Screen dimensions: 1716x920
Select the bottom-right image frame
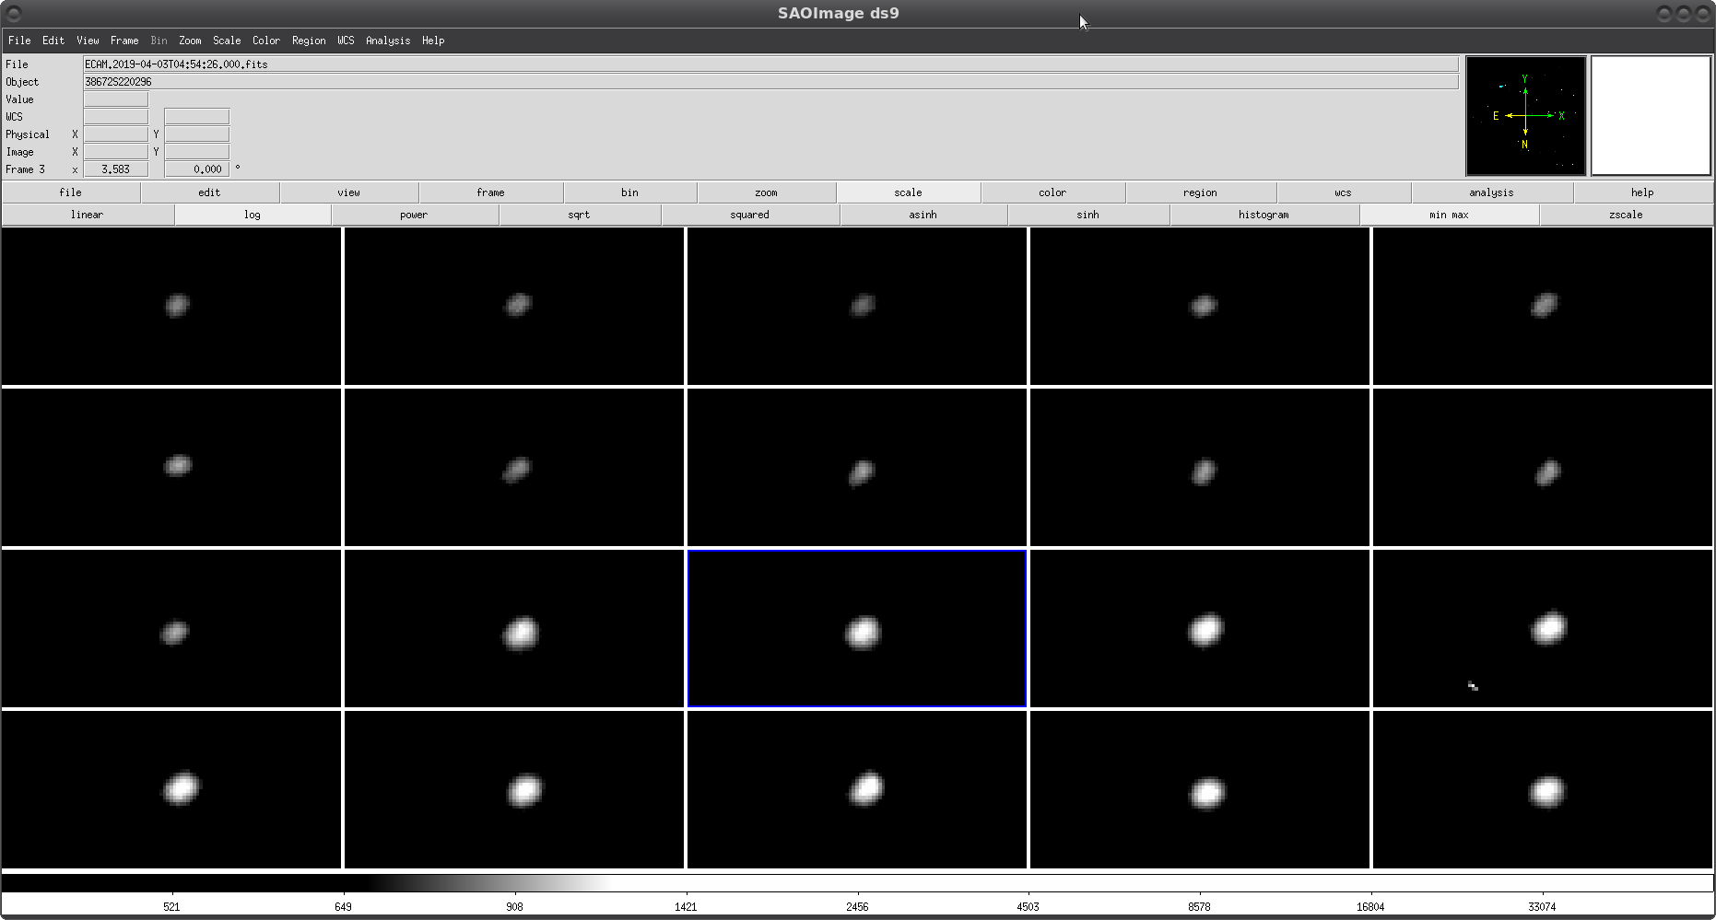pyautogui.click(x=1542, y=789)
